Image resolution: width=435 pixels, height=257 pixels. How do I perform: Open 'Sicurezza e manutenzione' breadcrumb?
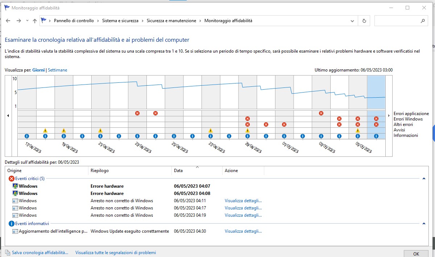point(171,21)
